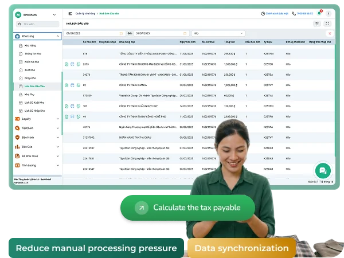
Task: Click third action icon on invoice 107
Action: pos(79,106)
